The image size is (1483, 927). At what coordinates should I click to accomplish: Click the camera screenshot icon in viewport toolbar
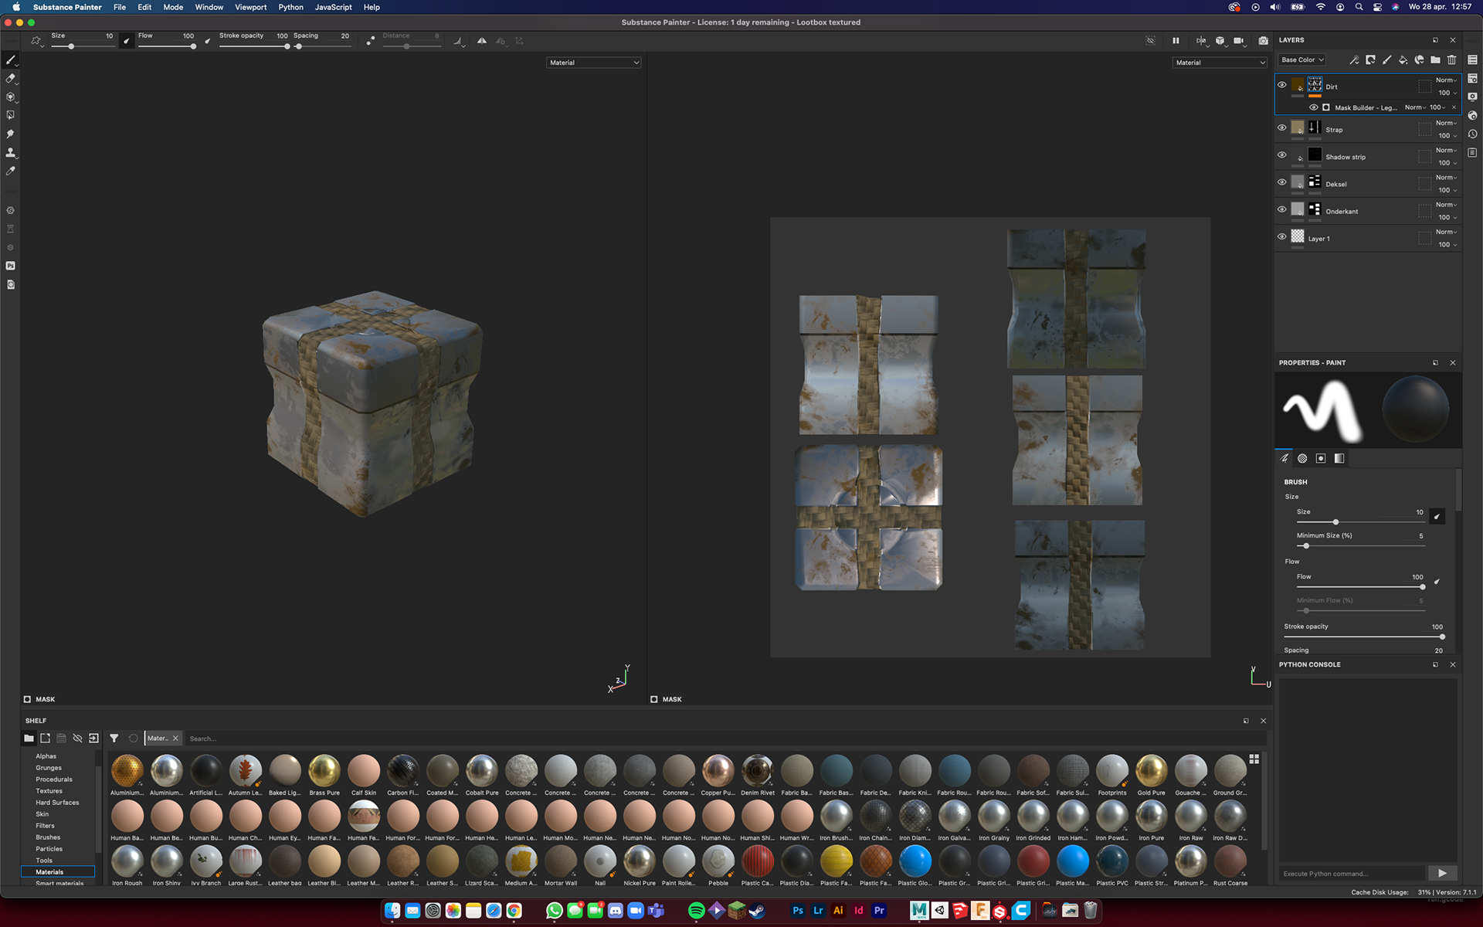(x=1263, y=41)
